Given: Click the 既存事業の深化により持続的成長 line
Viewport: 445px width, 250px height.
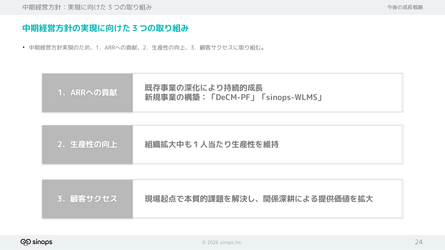Looking at the screenshot, I should click(203, 88).
